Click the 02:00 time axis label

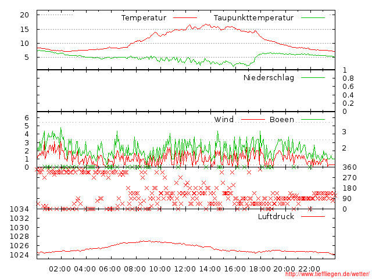[x=60, y=269]
